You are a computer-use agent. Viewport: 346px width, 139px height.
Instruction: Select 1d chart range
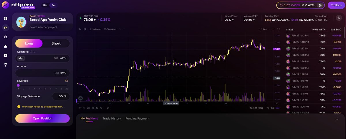pos(101,108)
